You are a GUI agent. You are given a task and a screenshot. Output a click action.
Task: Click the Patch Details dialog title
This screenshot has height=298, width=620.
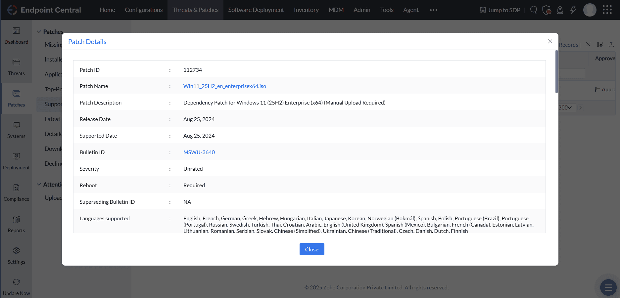pos(87,42)
